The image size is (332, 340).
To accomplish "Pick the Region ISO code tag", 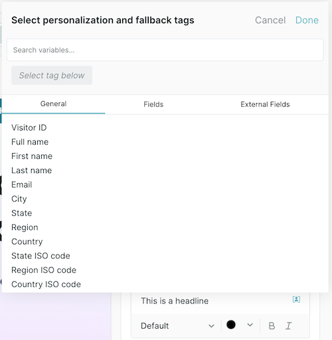I will (44, 270).
